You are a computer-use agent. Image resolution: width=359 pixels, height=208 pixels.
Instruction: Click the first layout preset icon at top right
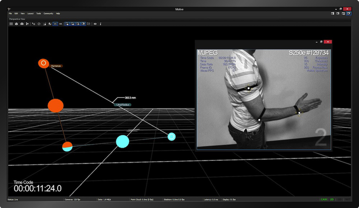(332, 13)
